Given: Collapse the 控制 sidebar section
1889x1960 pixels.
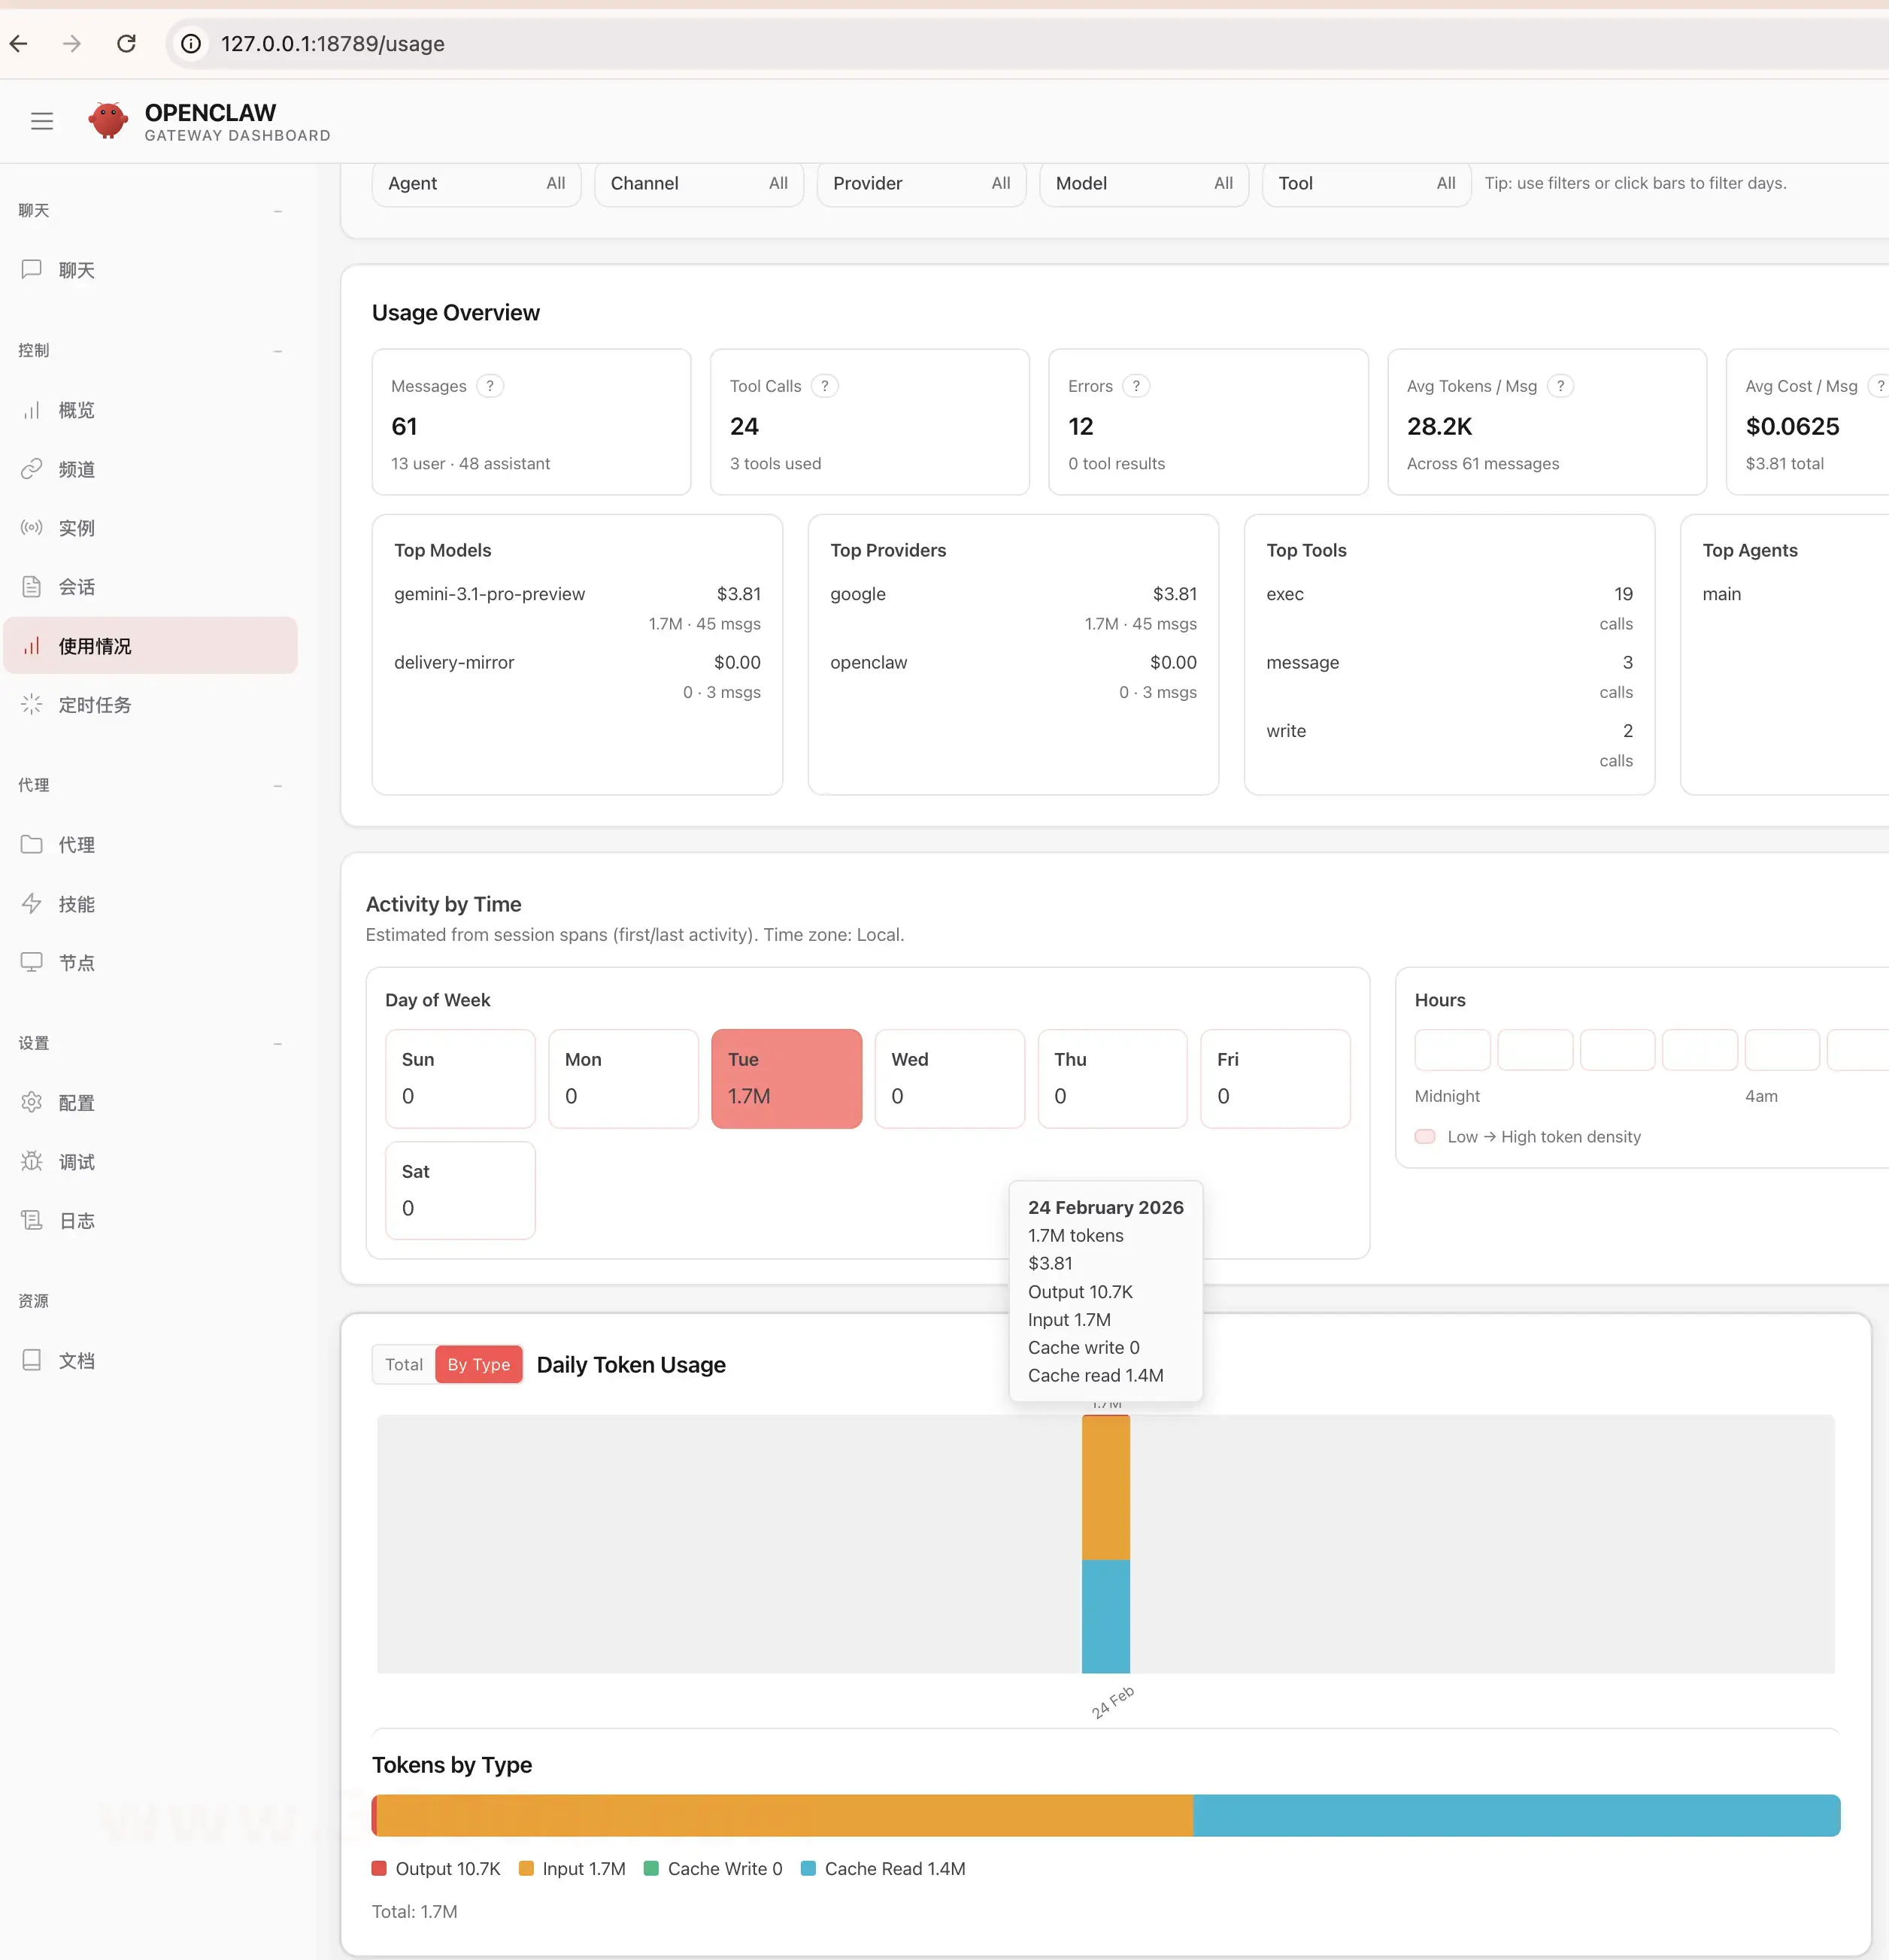Looking at the screenshot, I should point(277,351).
